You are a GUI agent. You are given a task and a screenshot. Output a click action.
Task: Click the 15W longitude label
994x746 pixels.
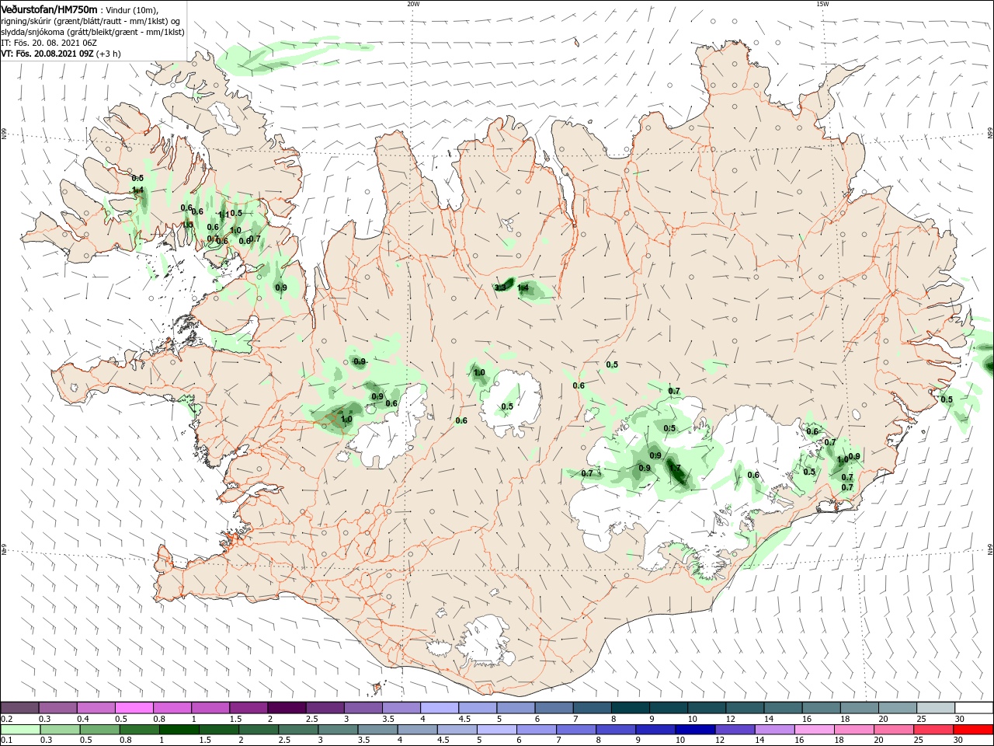pyautogui.click(x=822, y=4)
